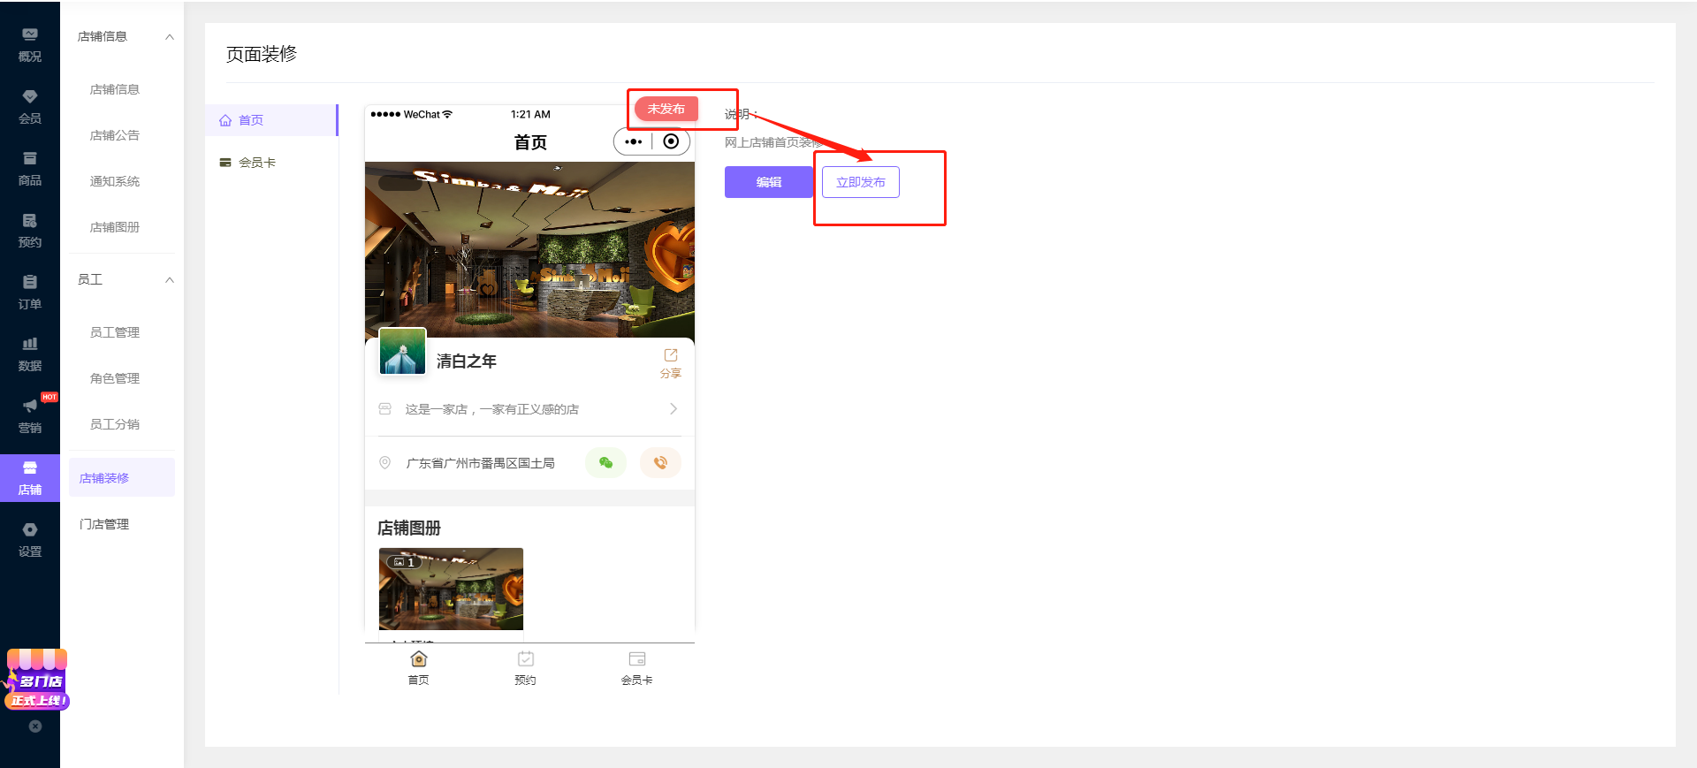Click the mini-program close circle icon
Screen dimensions: 1697x768
coord(671,141)
